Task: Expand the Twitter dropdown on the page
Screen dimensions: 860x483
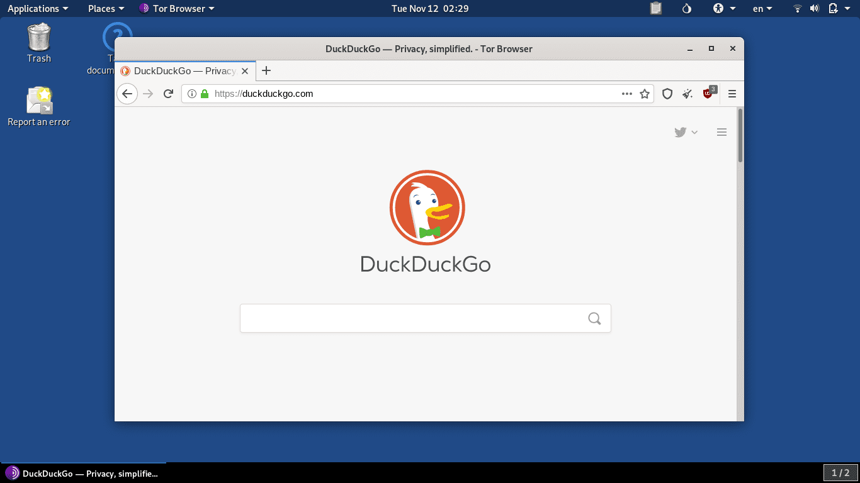Action: [686, 132]
